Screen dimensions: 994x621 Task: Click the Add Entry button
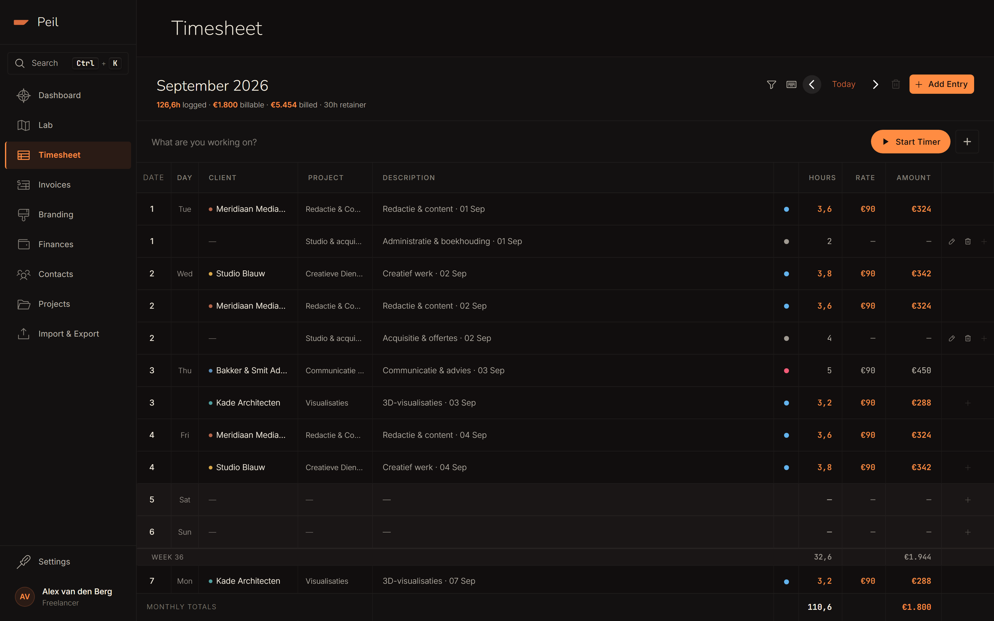click(942, 84)
